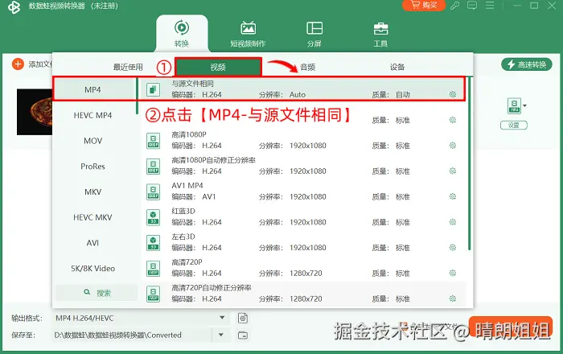563x354 pixels.
Task: Choose HEVC MKV in format list
Action: (92, 217)
